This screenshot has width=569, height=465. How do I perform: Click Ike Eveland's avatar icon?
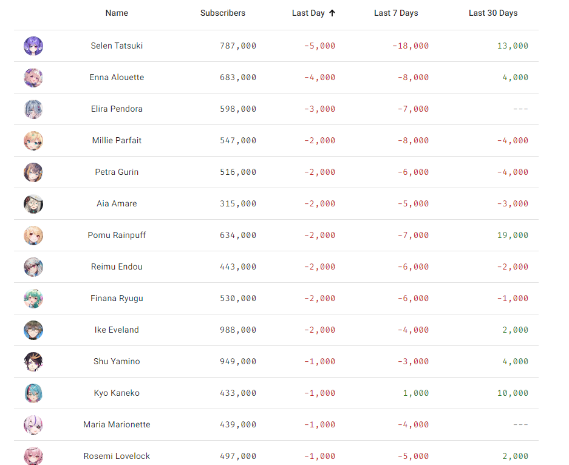pos(33,330)
